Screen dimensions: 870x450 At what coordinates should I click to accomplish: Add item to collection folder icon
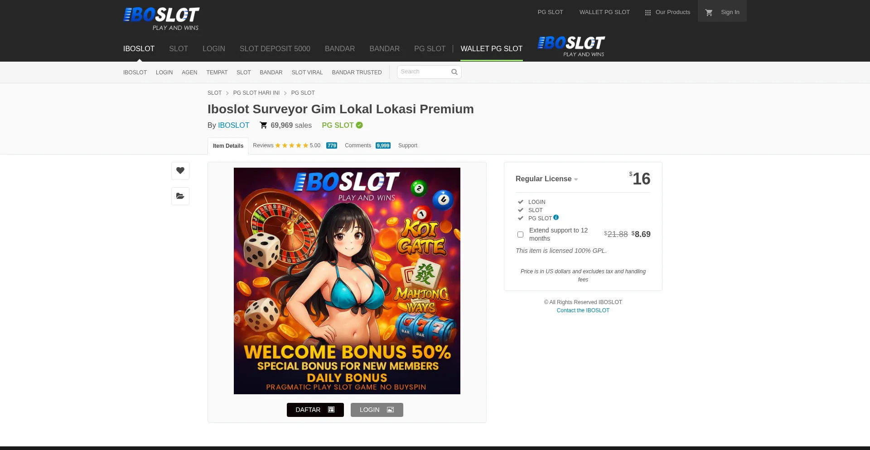click(x=180, y=196)
